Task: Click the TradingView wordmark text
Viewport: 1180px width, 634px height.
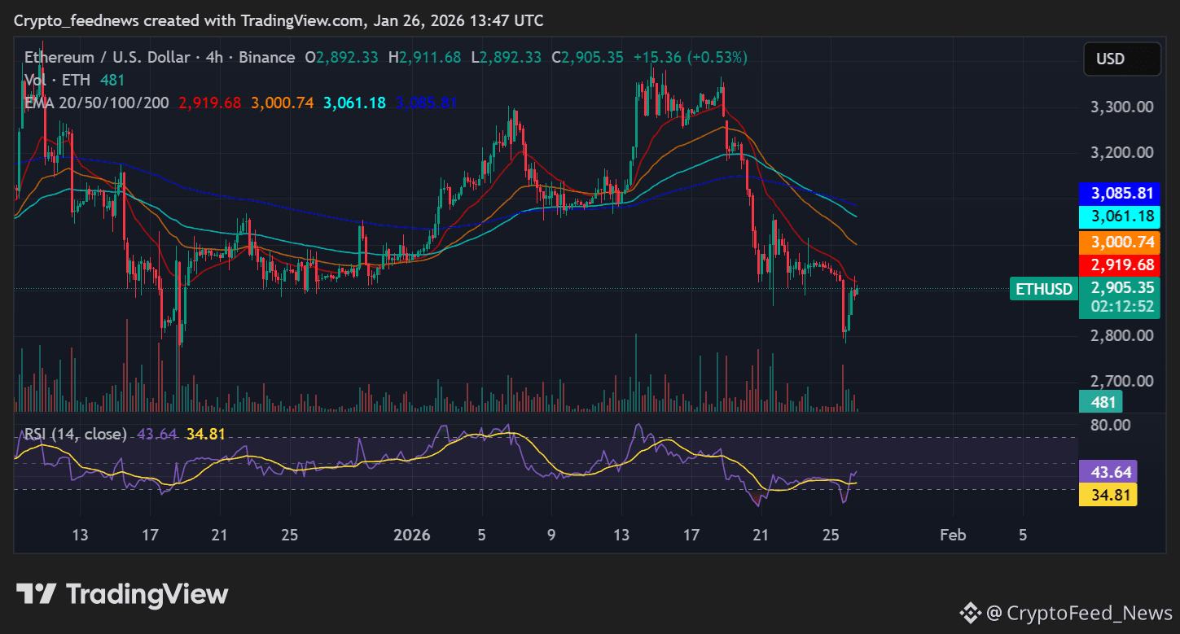Action: 147,594
